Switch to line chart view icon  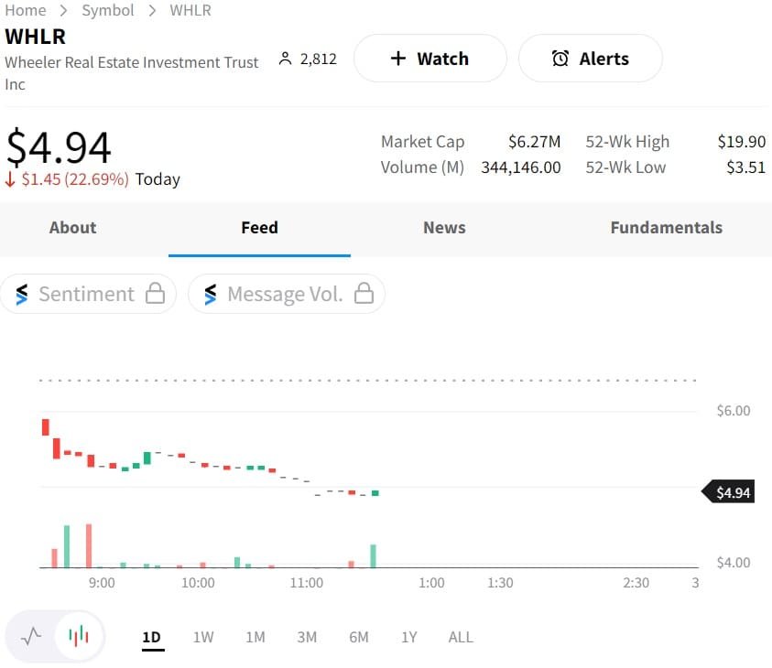[x=31, y=636]
